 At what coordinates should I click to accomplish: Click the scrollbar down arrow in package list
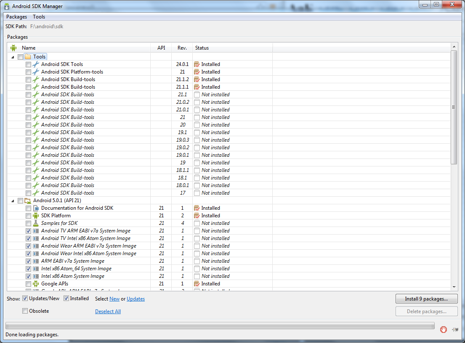click(454, 287)
